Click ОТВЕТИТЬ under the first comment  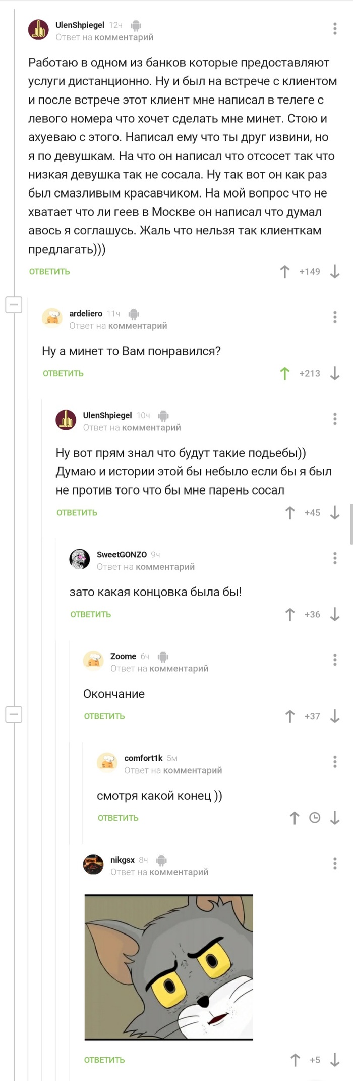(x=49, y=271)
